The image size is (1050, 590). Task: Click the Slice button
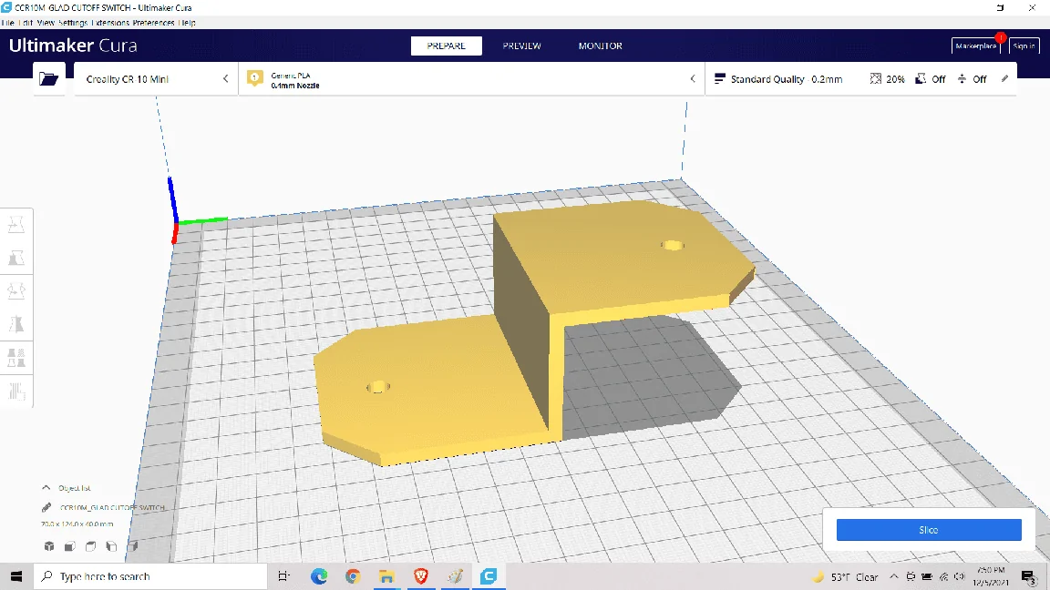point(928,530)
